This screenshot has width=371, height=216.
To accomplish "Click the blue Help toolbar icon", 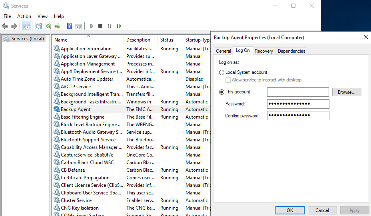I will pyautogui.click(x=69, y=26).
